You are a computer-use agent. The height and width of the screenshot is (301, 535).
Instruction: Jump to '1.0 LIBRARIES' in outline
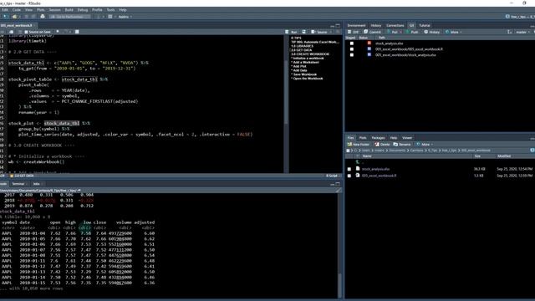pos(302,46)
